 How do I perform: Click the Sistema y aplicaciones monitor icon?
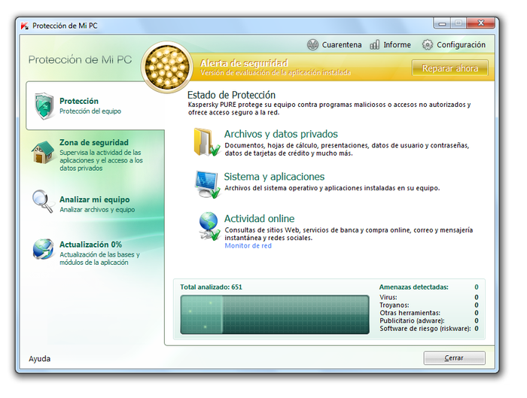(207, 184)
